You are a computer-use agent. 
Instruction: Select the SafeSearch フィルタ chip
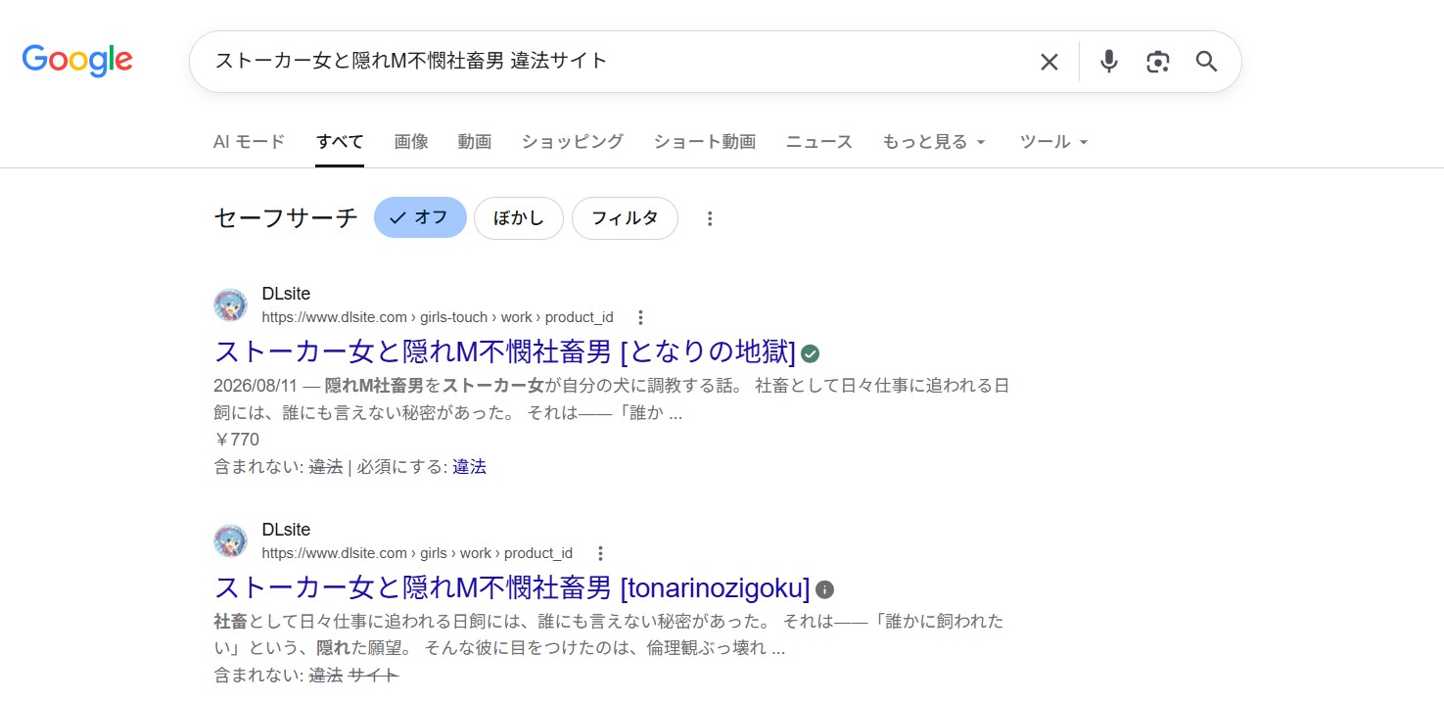pyautogui.click(x=625, y=217)
